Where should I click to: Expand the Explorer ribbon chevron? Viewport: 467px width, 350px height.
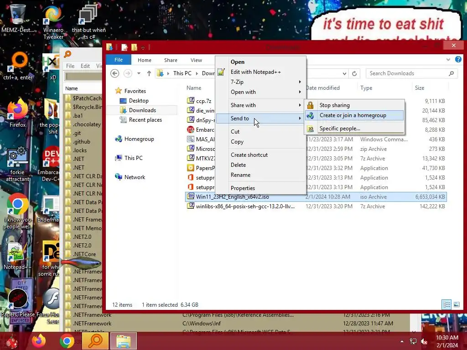pos(448,60)
